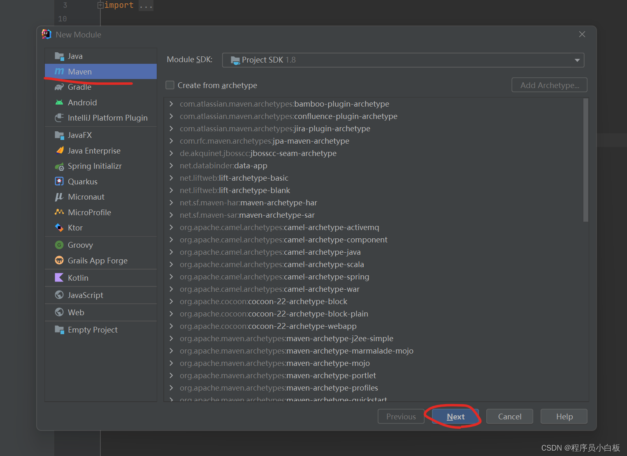Screen dimensions: 627x456
Task: Expand the bamboo-plugin-archetype entry
Action: pos(171,104)
